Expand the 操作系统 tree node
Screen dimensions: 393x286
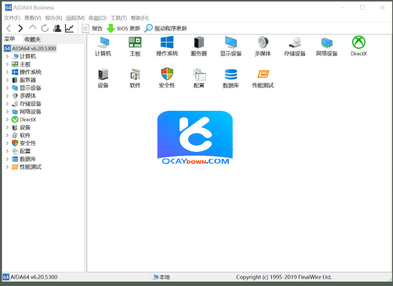7,72
